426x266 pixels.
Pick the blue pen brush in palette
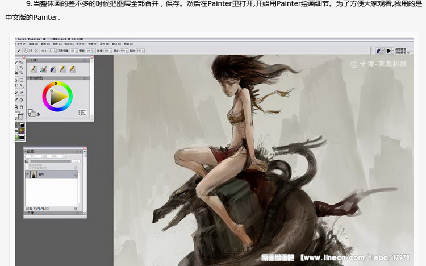pyautogui.click(x=53, y=69)
